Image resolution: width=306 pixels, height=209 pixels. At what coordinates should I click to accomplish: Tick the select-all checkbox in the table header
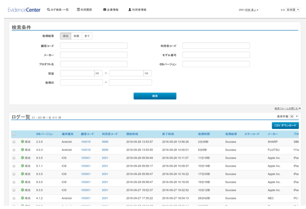coord(14,134)
